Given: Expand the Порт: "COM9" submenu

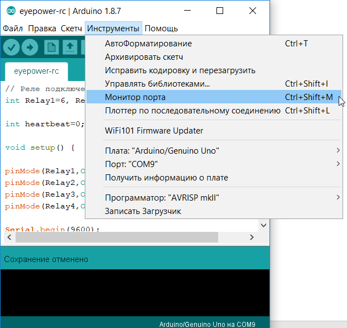Looking at the screenshot, I should tap(214, 164).
